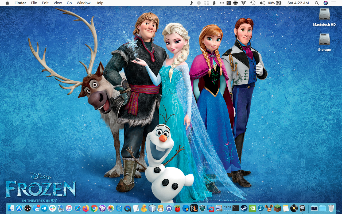
Task: Open Spotlight search magnifier
Action: [x=317, y=3]
